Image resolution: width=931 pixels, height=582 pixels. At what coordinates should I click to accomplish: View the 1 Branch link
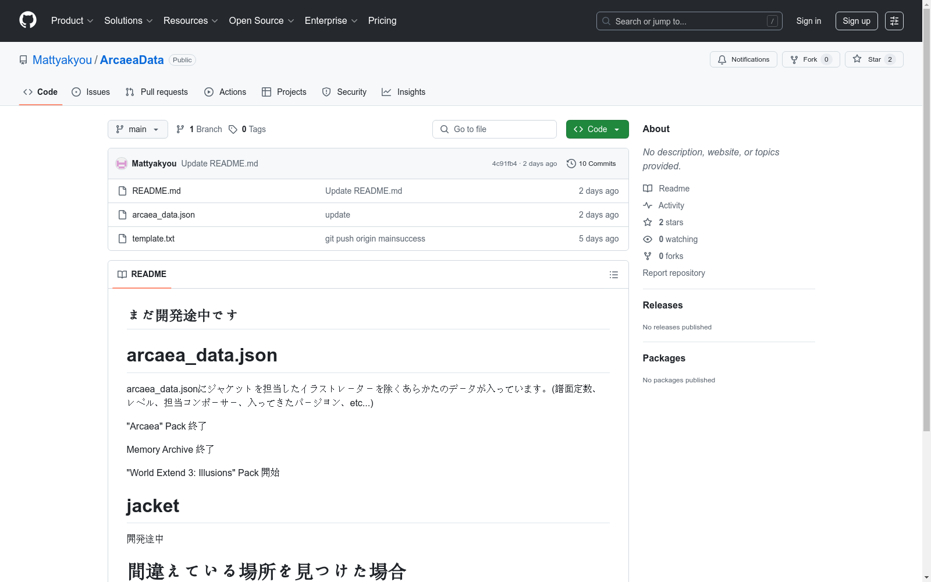coord(199,129)
